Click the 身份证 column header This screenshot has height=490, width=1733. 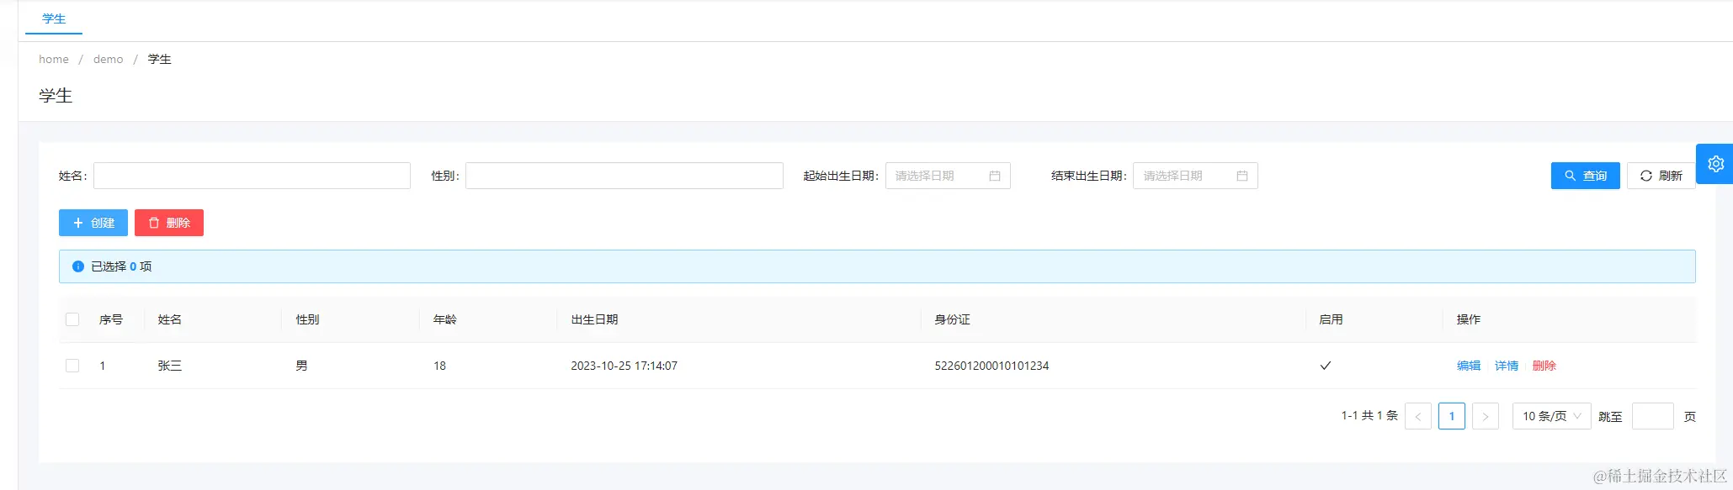[952, 319]
